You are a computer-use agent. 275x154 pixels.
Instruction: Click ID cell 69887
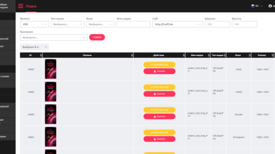[x=31, y=69]
